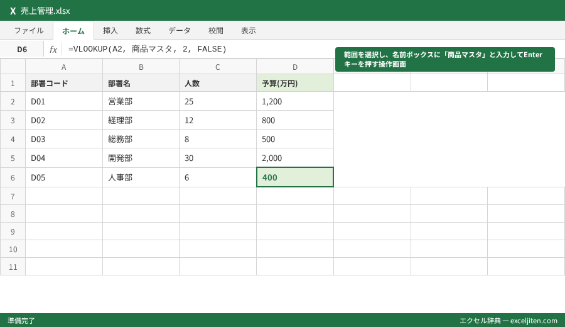Click the select-all corner box
Viewport: 565px width, 327px height.
[x=13, y=67]
